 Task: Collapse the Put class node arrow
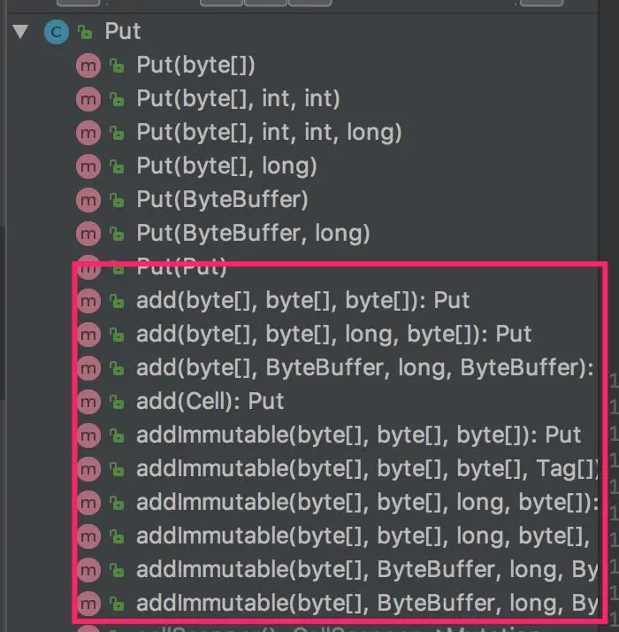pos(20,32)
